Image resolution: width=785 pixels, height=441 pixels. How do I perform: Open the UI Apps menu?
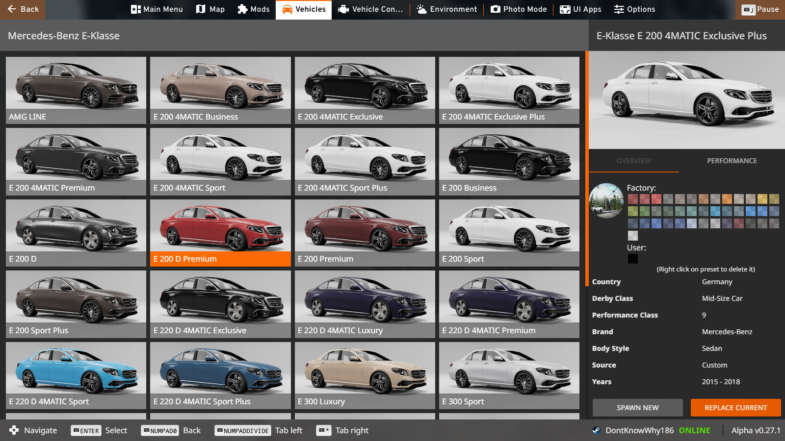click(x=581, y=9)
